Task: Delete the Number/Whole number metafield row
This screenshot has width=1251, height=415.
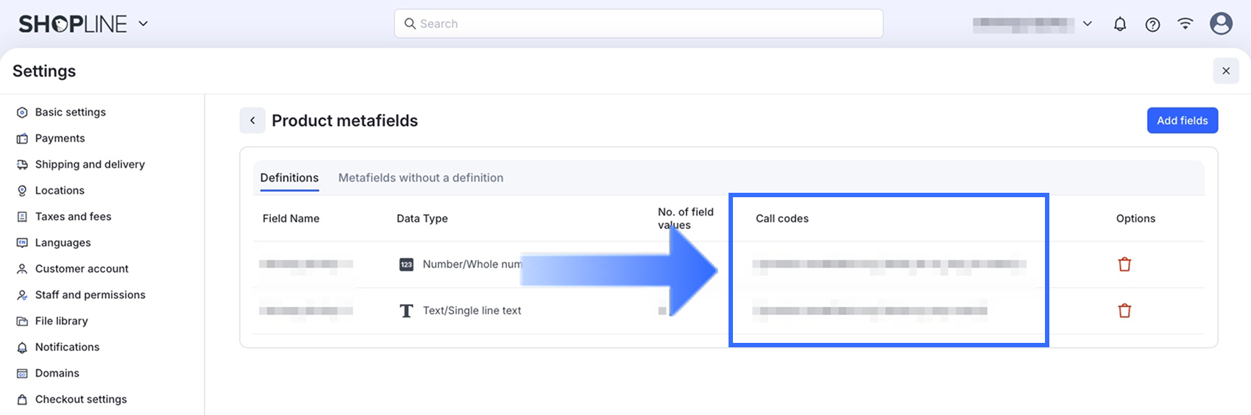Action: coord(1124,264)
